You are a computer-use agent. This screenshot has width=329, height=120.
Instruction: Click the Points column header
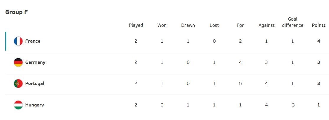[319, 25]
